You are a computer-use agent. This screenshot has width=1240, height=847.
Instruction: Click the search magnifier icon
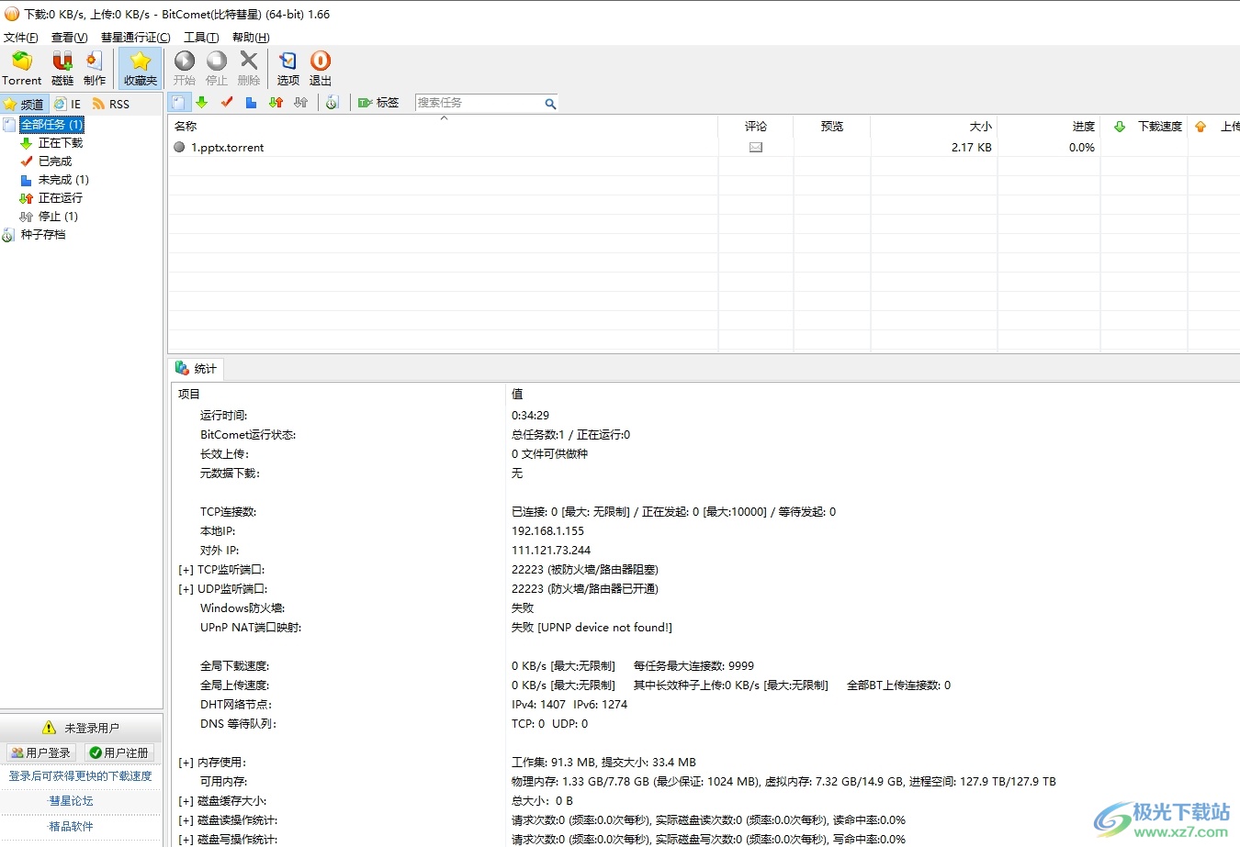coord(550,104)
